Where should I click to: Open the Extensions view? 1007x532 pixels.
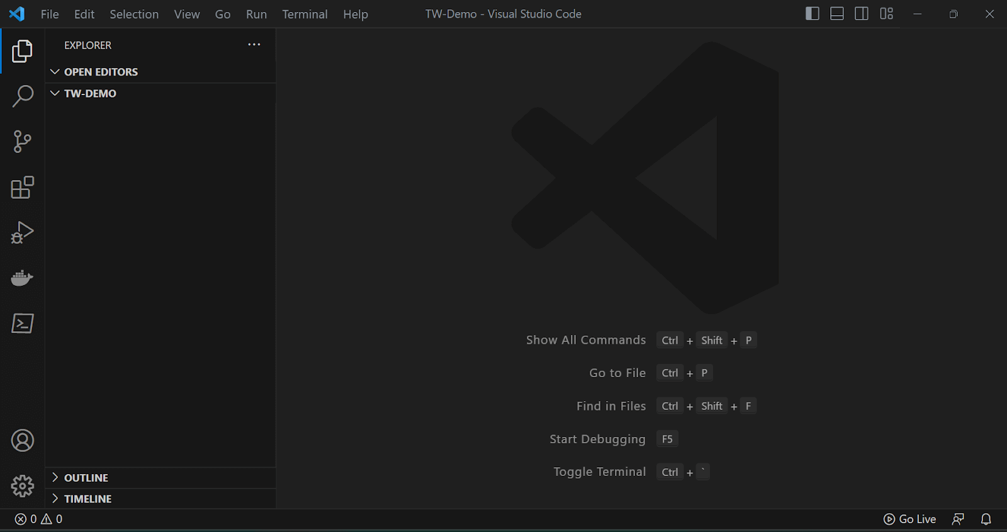click(x=22, y=187)
